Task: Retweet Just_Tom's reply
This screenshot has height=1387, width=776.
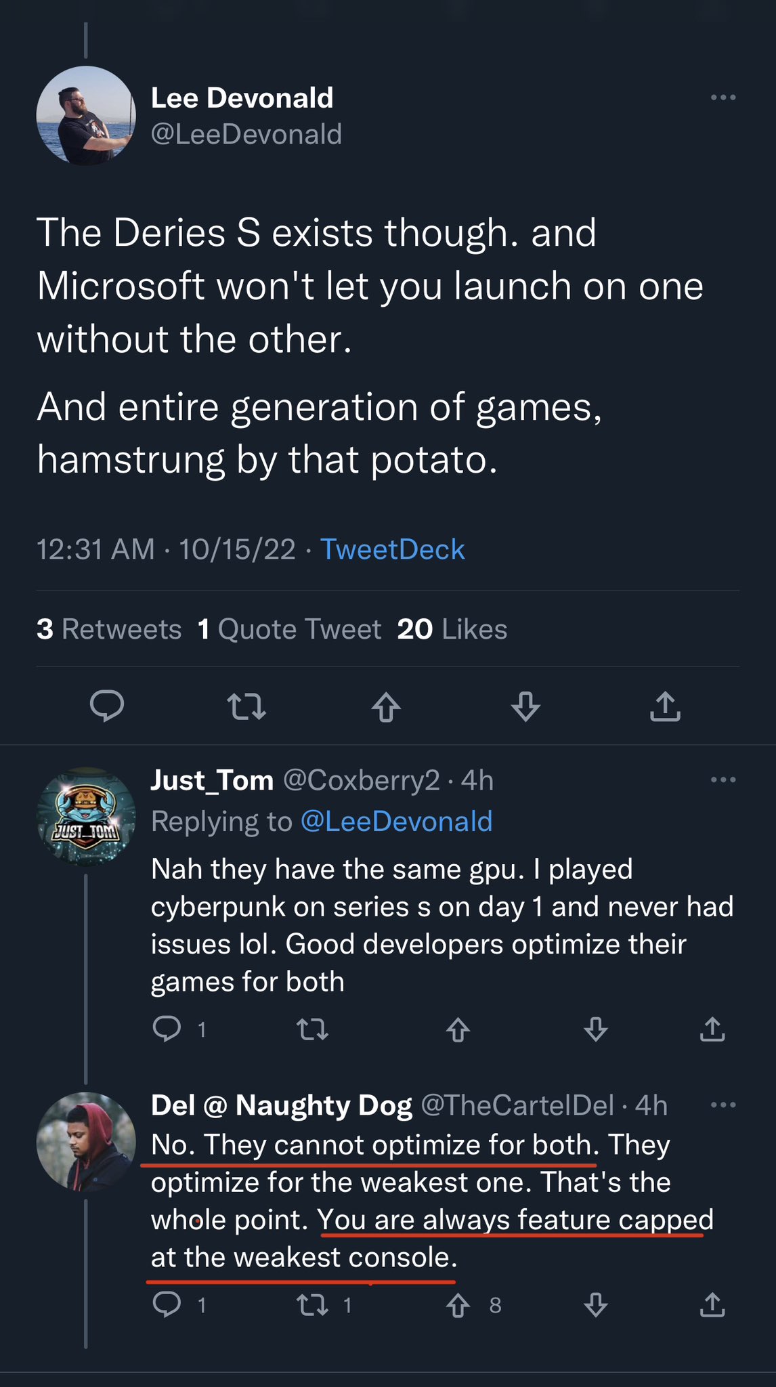Action: (313, 1029)
